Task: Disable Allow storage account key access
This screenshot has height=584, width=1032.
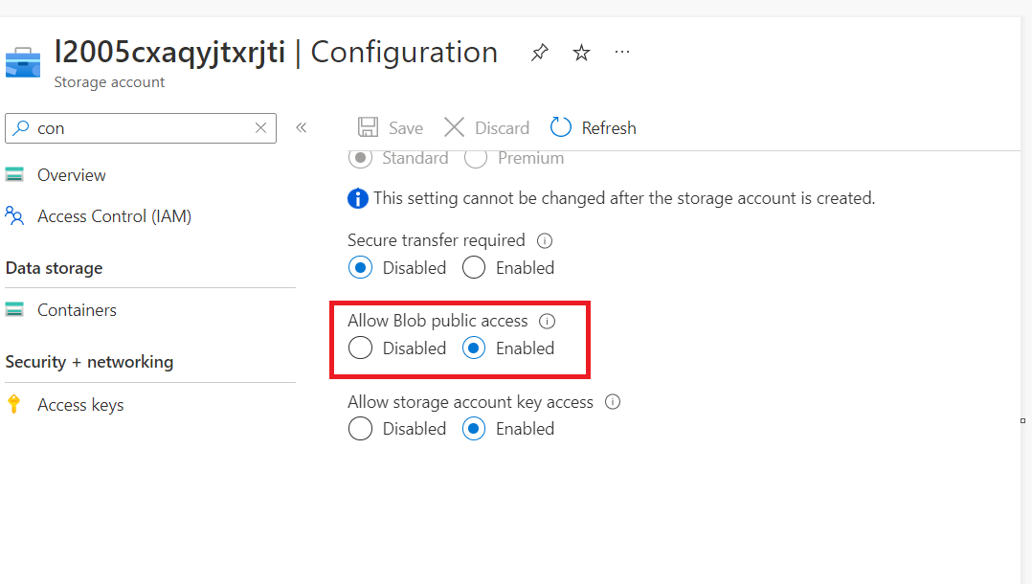Action: 361,429
